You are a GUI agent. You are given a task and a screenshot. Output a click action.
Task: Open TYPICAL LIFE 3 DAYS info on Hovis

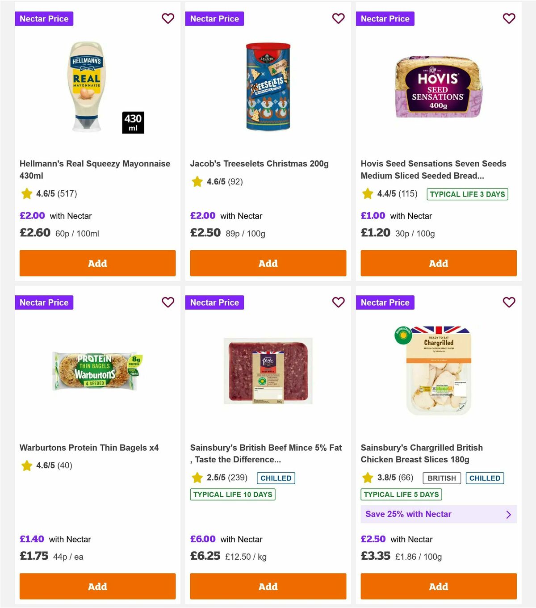pyautogui.click(x=467, y=194)
